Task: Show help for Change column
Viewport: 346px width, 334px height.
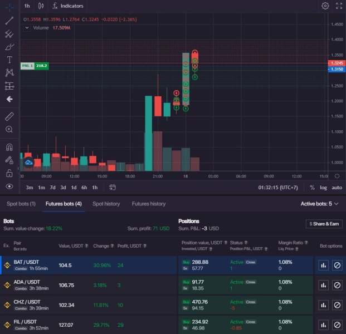Action: pos(112,246)
